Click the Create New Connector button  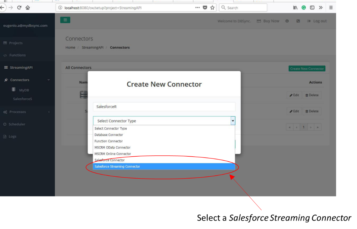tap(306, 69)
